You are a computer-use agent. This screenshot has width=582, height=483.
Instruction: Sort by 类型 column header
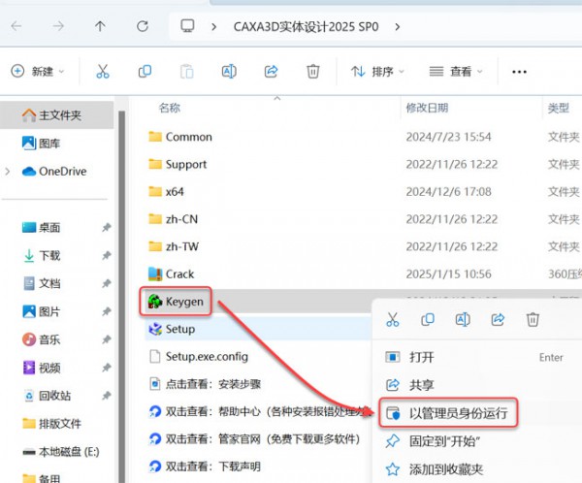point(559,108)
